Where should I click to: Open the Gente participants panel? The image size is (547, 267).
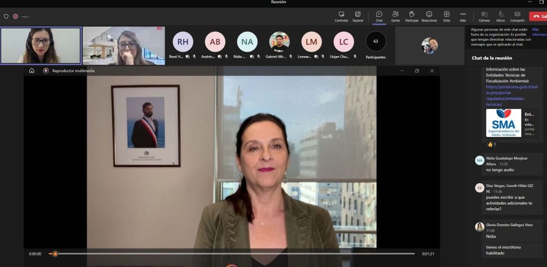(x=395, y=14)
